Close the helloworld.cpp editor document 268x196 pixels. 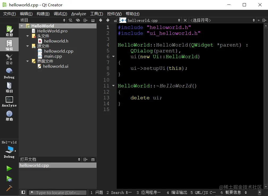click(x=185, y=20)
